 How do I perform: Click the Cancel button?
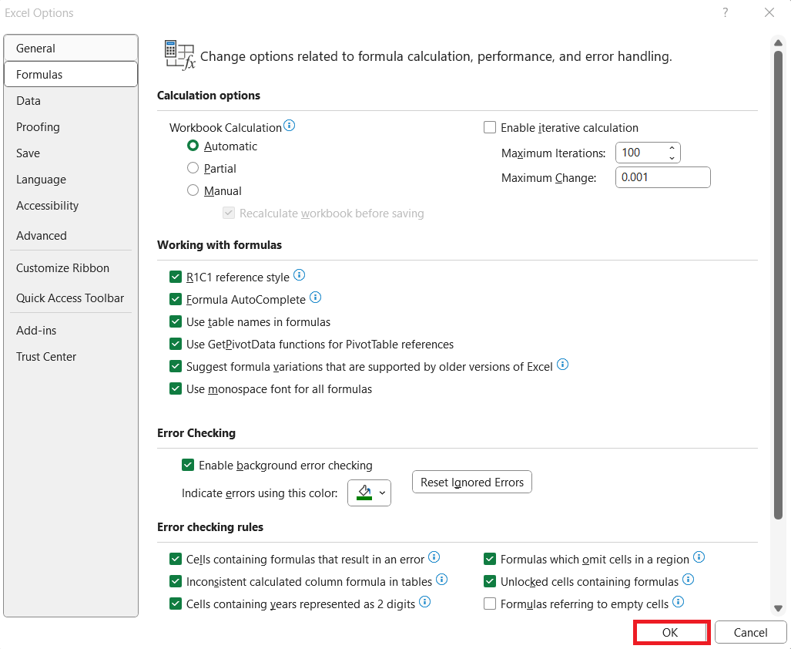pos(751,632)
